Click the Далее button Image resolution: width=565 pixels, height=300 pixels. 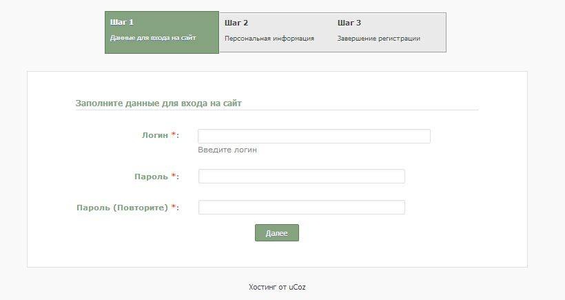coord(277,233)
